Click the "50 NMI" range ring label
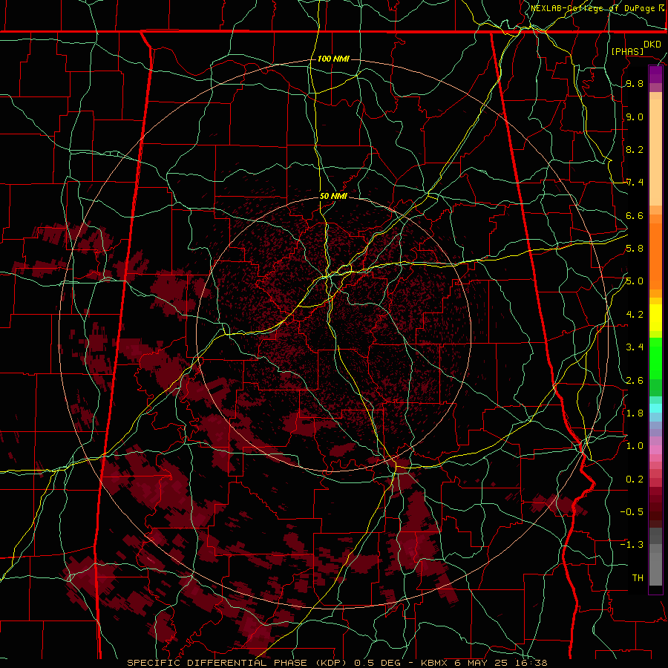668x668 pixels. 333,196
